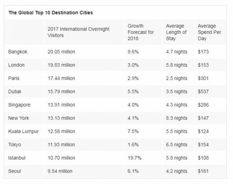This screenshot has height=184, width=233.
Task: Click the 'Average Spend Per Day' header
Action: pos(209,32)
